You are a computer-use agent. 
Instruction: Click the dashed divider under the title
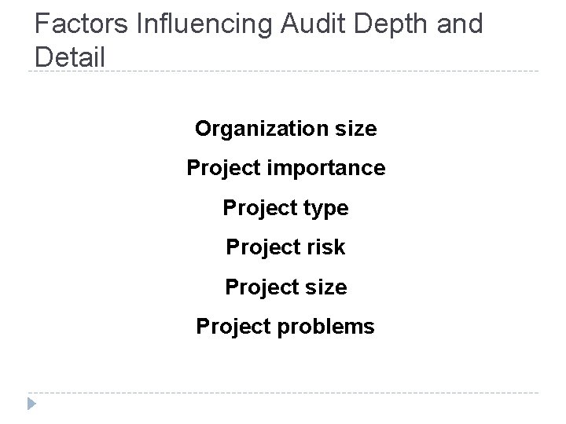pyautogui.click(x=283, y=71)
